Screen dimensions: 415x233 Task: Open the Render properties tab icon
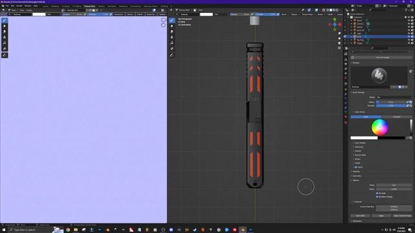(346, 60)
